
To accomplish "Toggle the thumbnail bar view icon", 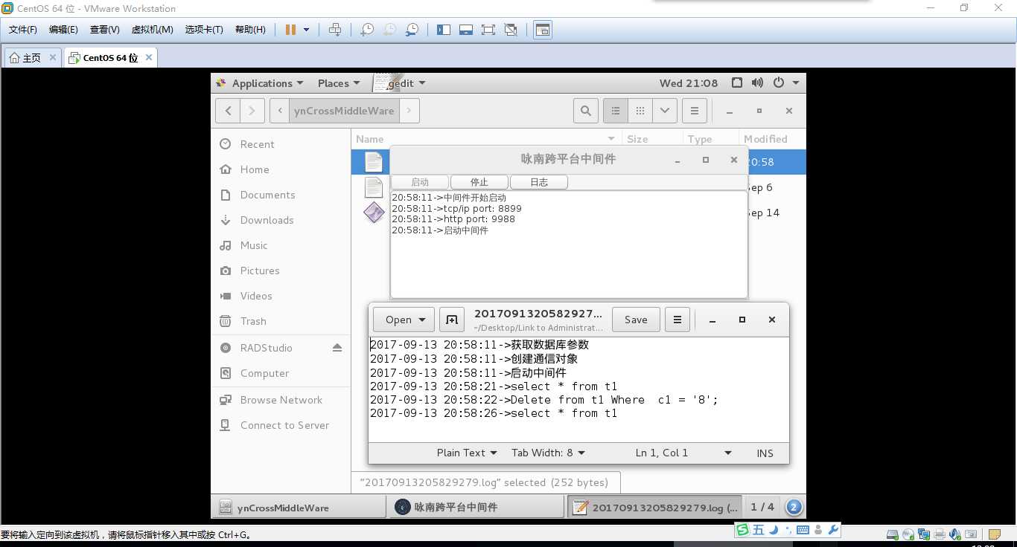I will coord(466,30).
